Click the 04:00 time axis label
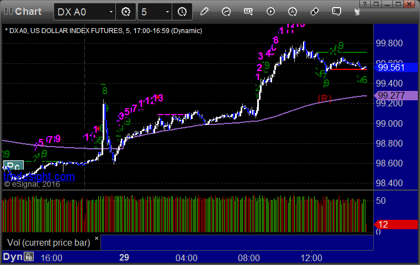420x265 pixels. pos(187,258)
